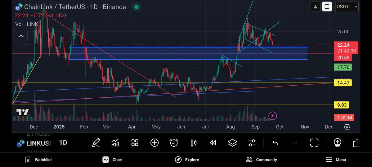Tap the ChainLink / TetherUS title
Viewport: 372px width, 167px height.
coord(75,7)
